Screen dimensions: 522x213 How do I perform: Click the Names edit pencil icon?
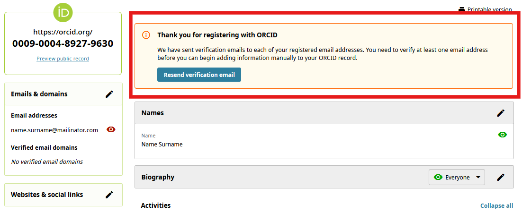(501, 113)
